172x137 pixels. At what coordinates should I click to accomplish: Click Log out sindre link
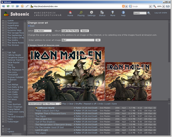point(161,13)
